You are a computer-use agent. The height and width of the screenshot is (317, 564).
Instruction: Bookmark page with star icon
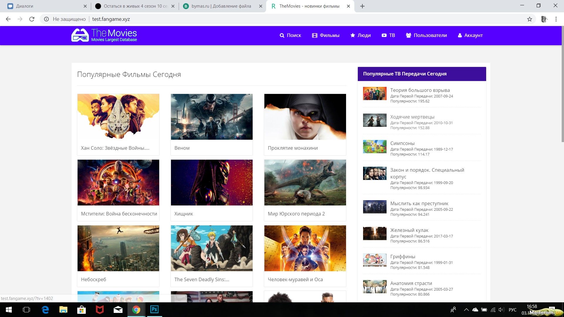coord(529,19)
